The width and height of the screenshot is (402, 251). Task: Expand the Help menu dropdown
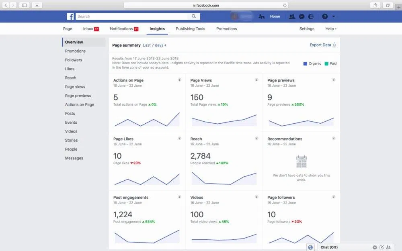click(330, 29)
